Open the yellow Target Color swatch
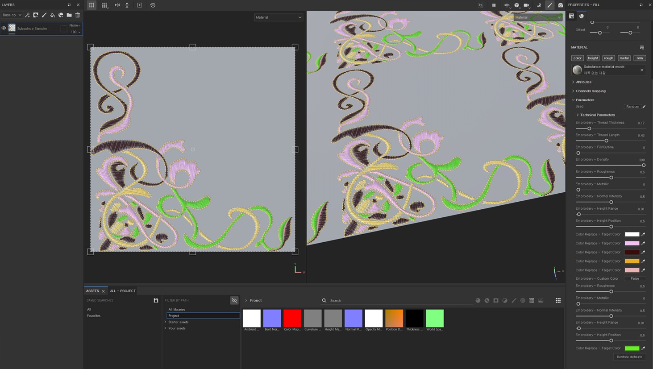The height and width of the screenshot is (369, 653). [632, 261]
